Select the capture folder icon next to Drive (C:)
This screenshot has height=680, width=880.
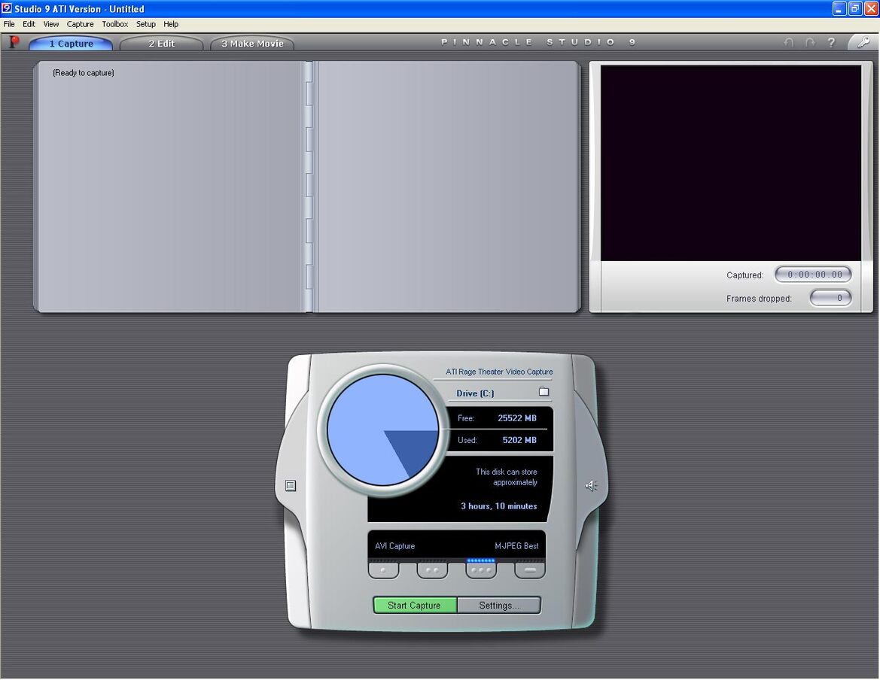(544, 392)
